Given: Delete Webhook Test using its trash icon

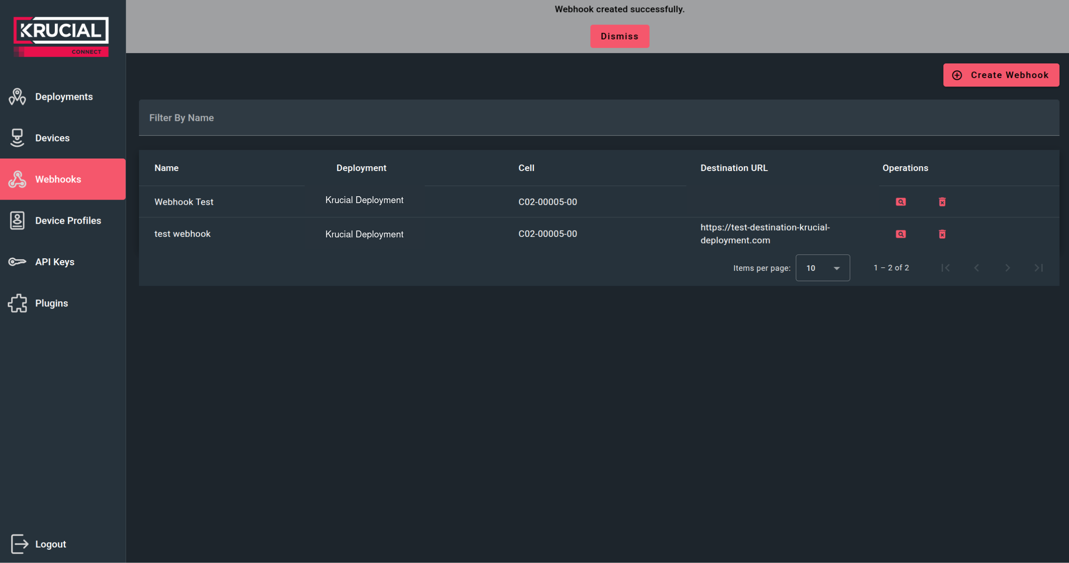Looking at the screenshot, I should [x=942, y=201].
